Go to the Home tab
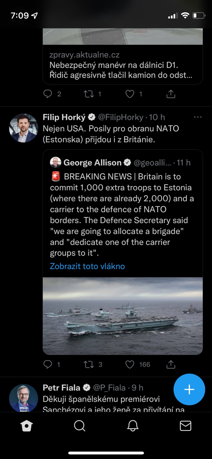Viewport: 212px width, 459px height. [x=27, y=426]
